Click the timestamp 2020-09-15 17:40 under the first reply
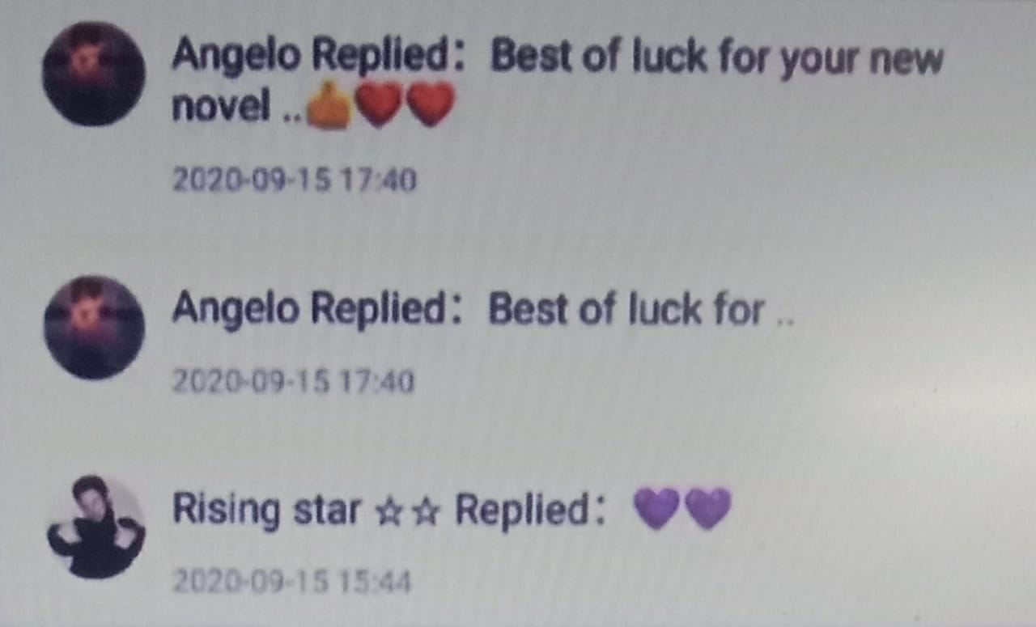 (x=295, y=180)
